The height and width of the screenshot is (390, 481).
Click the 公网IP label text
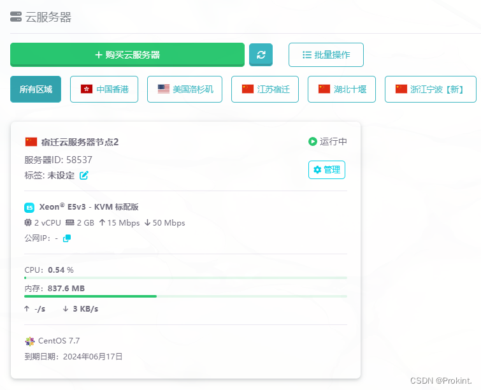38,238
